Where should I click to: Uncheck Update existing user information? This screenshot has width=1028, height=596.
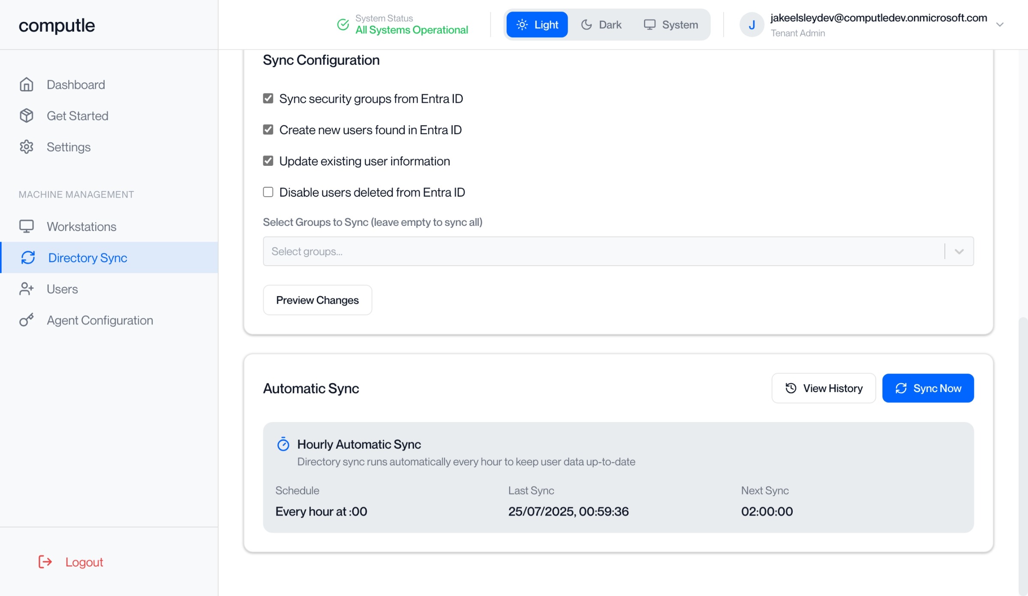point(268,161)
